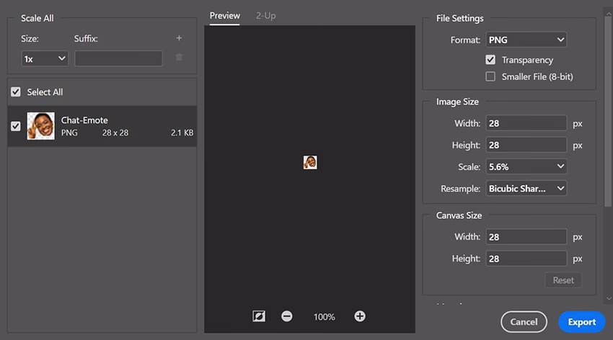Click the Canvas Size Width field
The width and height of the screenshot is (613, 340).
pyautogui.click(x=526, y=237)
